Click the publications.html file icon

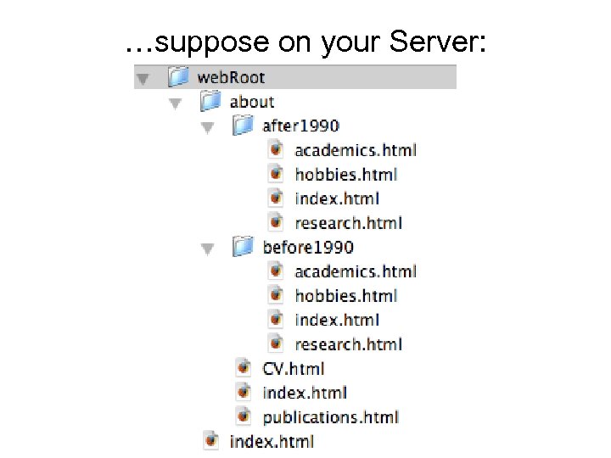click(x=244, y=416)
